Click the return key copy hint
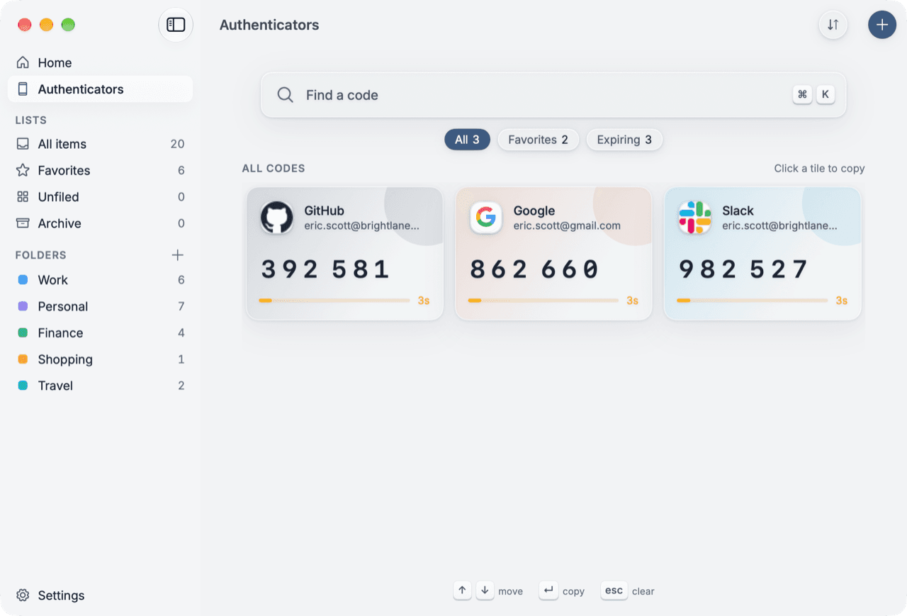The image size is (907, 616). tap(548, 590)
